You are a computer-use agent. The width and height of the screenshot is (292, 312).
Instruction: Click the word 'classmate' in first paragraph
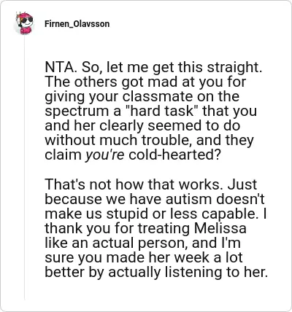(x=158, y=96)
